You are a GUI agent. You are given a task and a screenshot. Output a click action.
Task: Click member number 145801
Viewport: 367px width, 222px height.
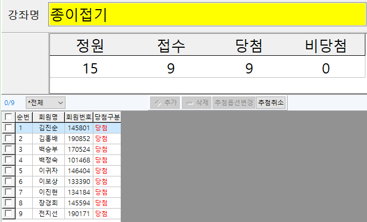pos(79,128)
